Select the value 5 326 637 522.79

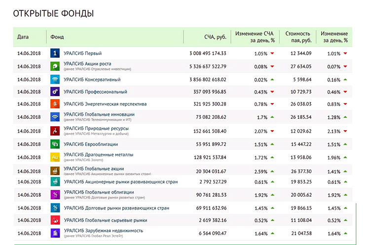208,67
